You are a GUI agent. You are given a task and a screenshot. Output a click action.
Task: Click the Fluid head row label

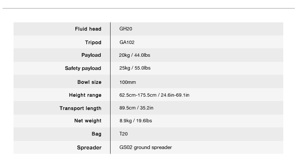click(88, 29)
